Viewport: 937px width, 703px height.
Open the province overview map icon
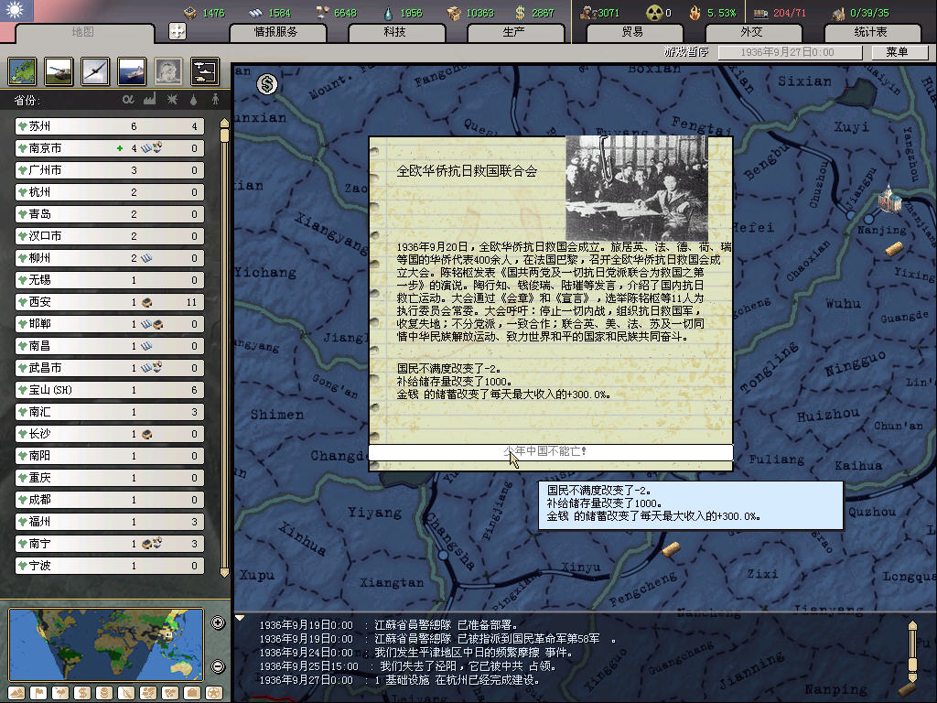[23, 71]
